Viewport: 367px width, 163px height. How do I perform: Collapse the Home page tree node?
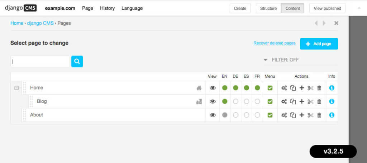pos(16,88)
